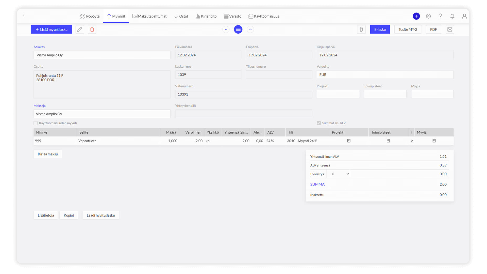This screenshot has width=487, height=274.
Task: Go to next invoice with down chevron
Action: [226, 29]
